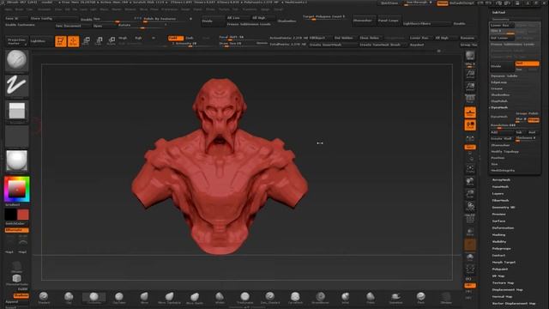The width and height of the screenshot is (549, 309).
Task: Enable Zadd sculpt mode
Action: pyautogui.click(x=175, y=38)
